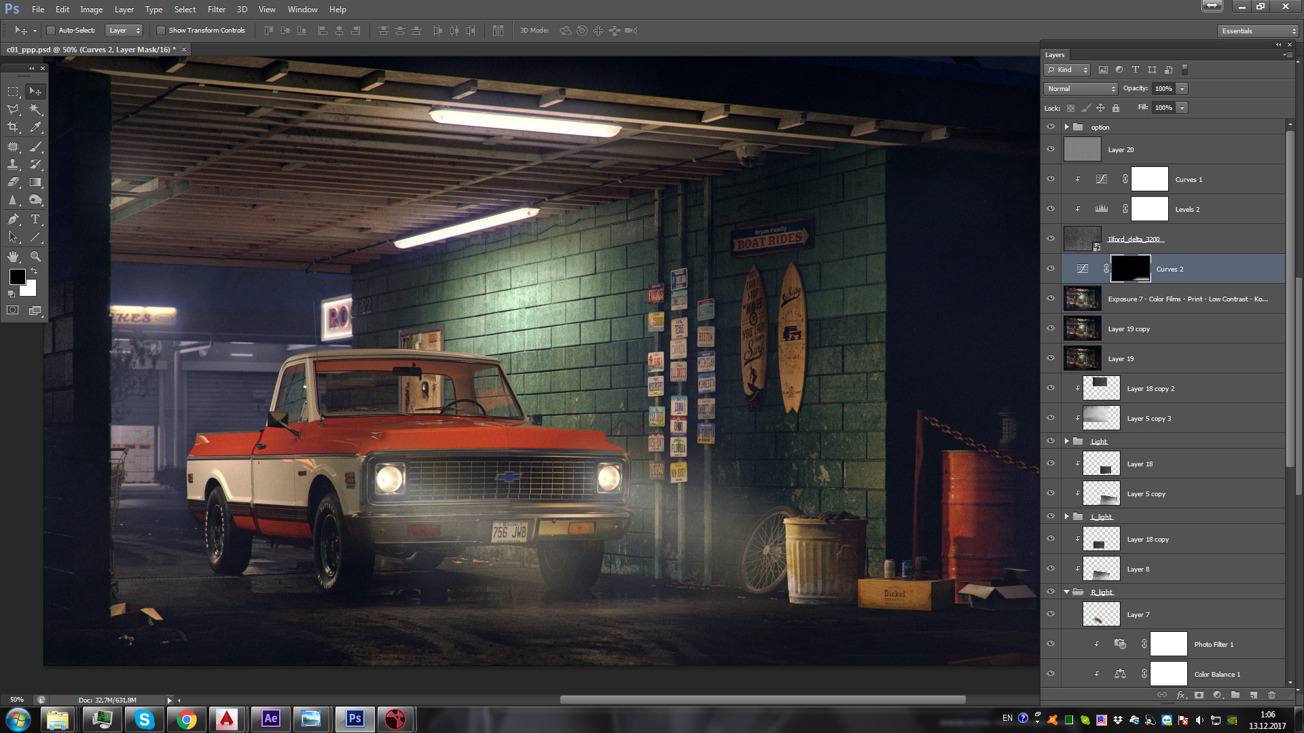Select the History Brush tool
The image size is (1304, 733).
(x=35, y=164)
